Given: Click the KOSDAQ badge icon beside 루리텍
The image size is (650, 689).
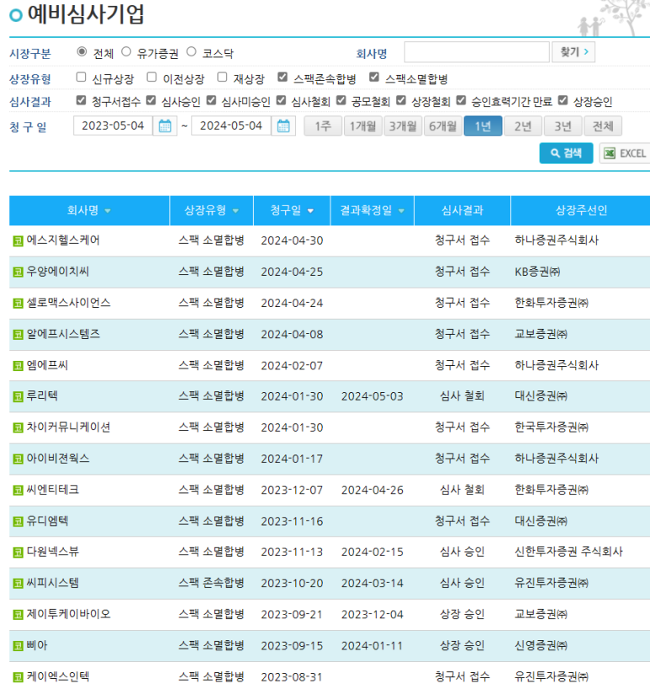Looking at the screenshot, I should (18, 396).
